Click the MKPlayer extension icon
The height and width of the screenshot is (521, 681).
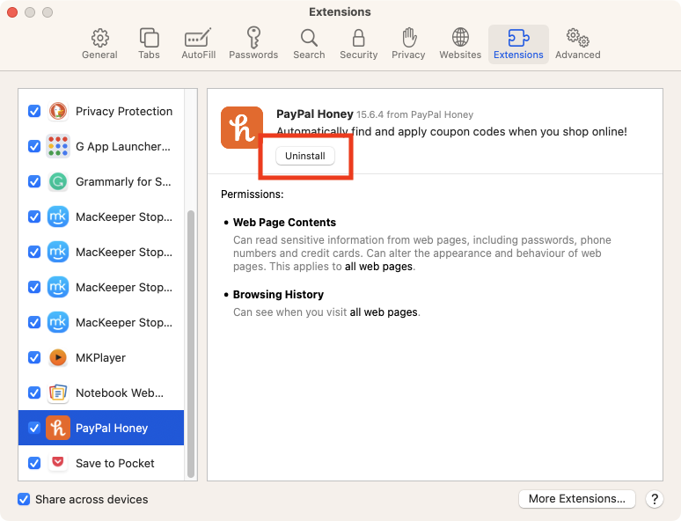(58, 357)
